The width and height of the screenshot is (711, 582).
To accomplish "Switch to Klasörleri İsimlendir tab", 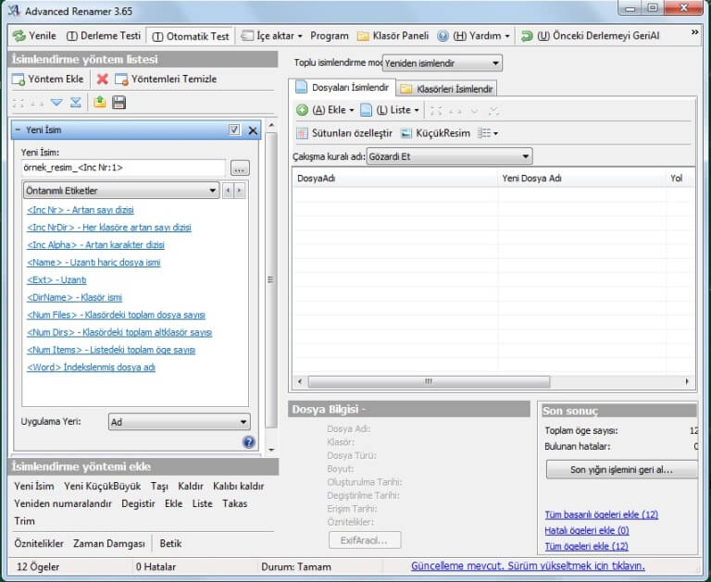I will 447,89.
